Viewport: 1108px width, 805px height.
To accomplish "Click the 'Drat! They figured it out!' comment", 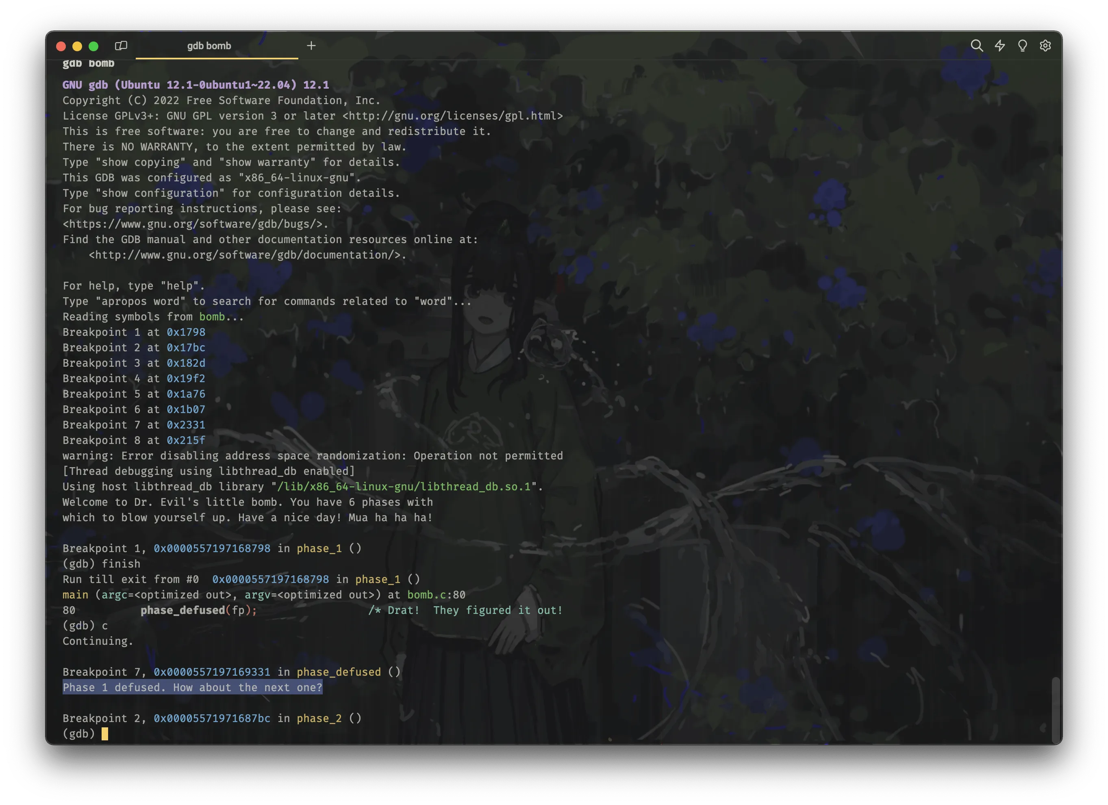I will click(465, 610).
